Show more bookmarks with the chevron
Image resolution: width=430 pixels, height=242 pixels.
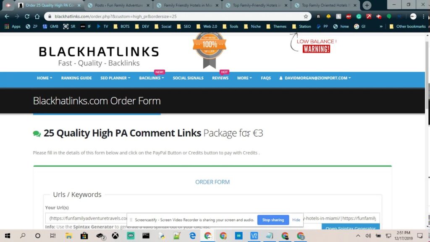pos(381,26)
